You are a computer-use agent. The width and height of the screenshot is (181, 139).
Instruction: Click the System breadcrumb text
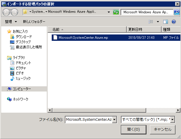point(38,12)
